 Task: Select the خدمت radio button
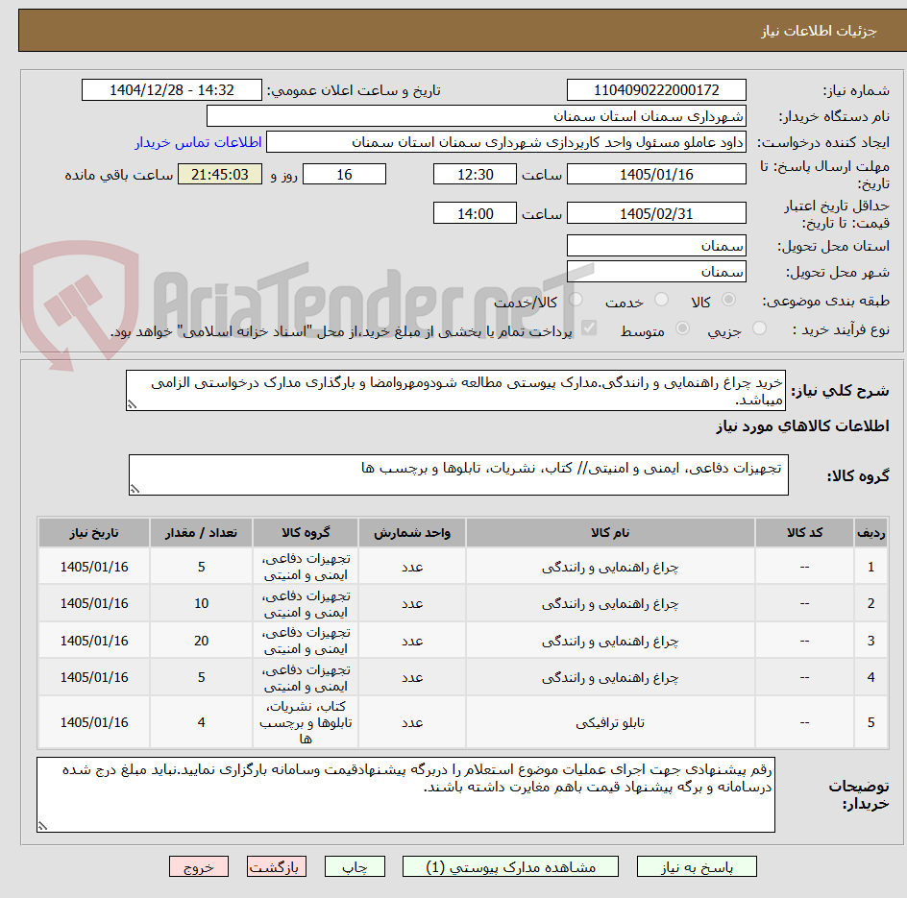[661, 300]
